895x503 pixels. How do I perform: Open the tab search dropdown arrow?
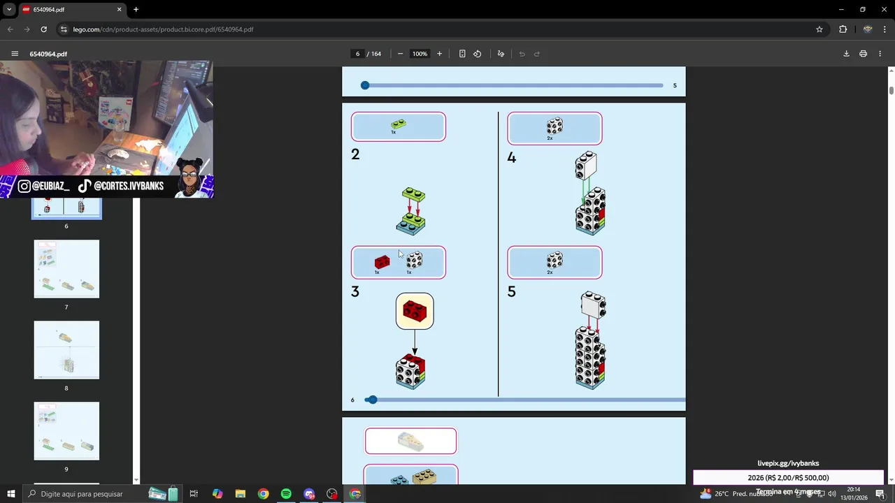(9, 10)
